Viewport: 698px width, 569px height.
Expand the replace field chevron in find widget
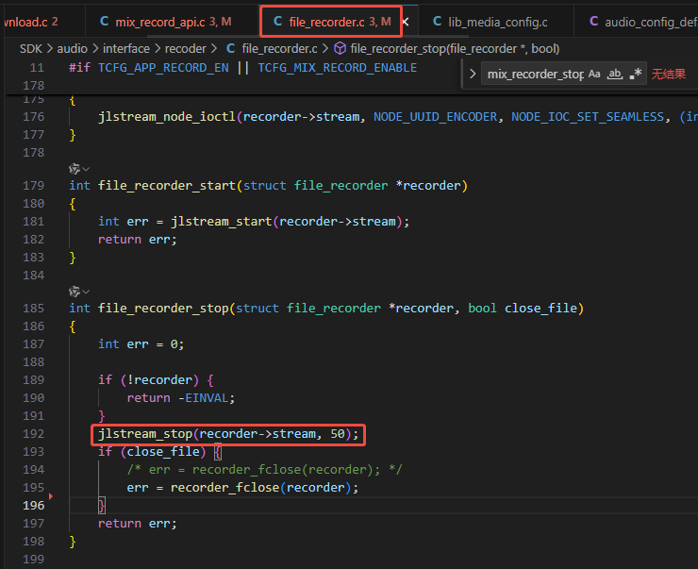[x=473, y=74]
